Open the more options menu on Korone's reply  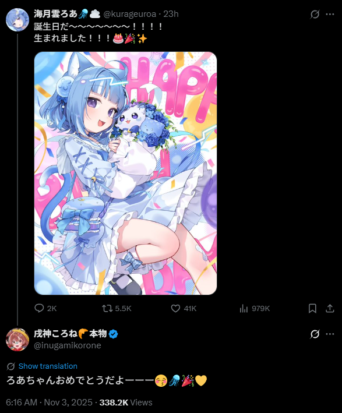point(330,334)
